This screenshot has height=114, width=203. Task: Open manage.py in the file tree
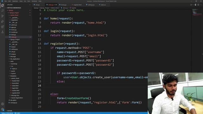[x=14, y=103]
